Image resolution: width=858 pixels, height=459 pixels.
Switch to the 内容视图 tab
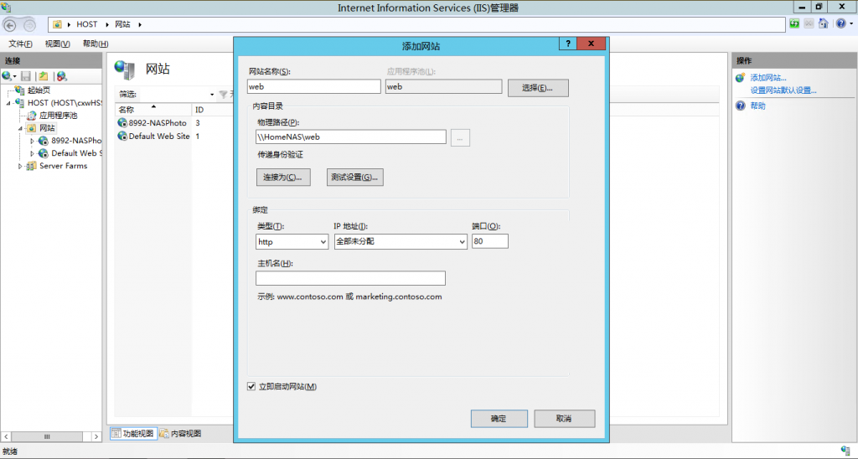pos(181,433)
